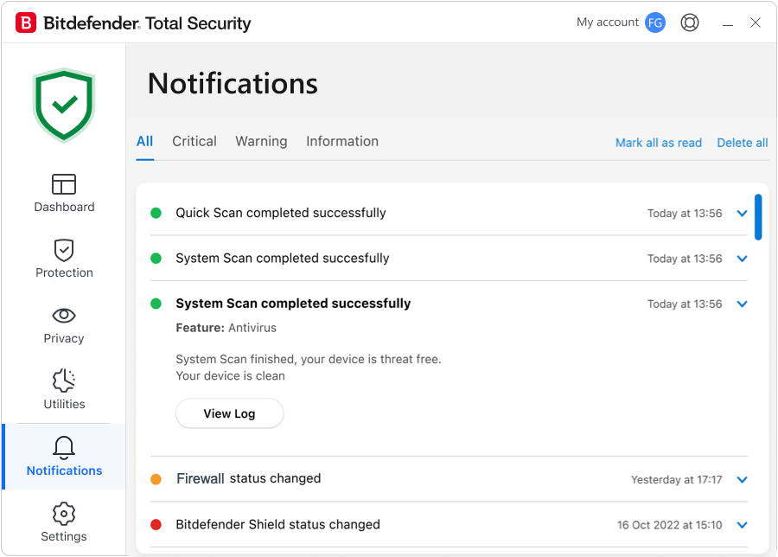Expand the System Scan completed succesfully row
This screenshot has width=778, height=557.
[x=743, y=259]
